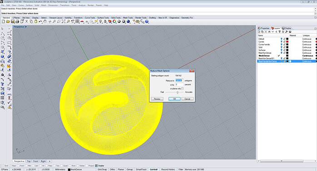Image resolution: width=317 pixels, height=171 pixels.
Task: Click the color wheel Object Properties icon
Action: pos(114,21)
